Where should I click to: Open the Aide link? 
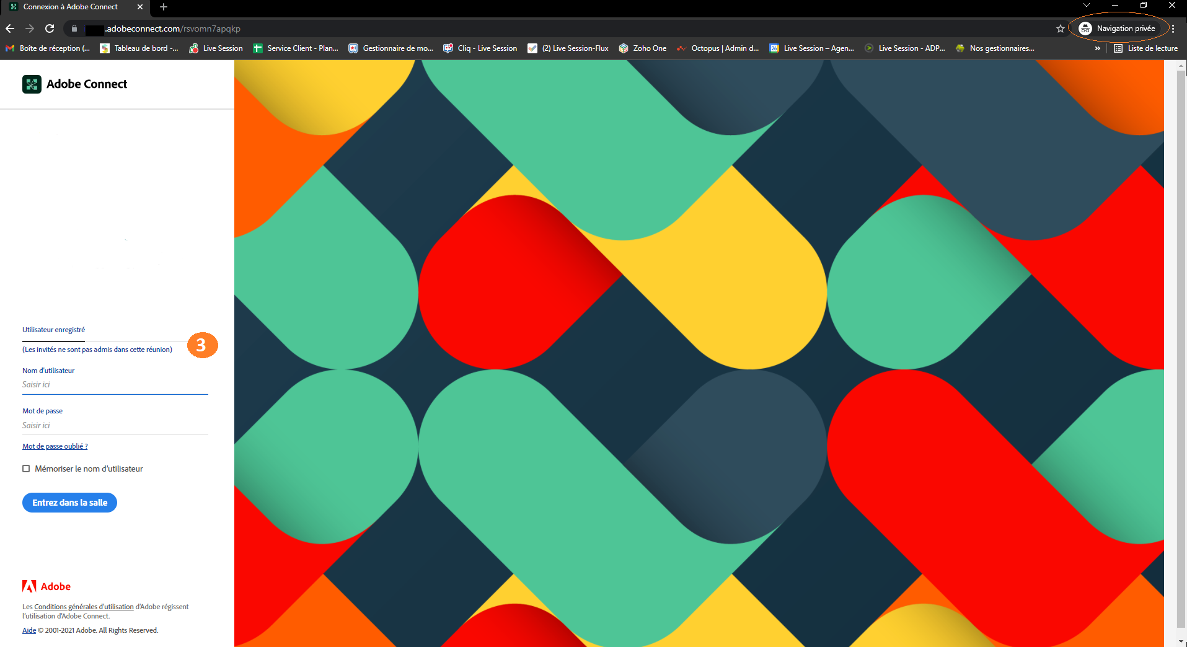pos(29,630)
